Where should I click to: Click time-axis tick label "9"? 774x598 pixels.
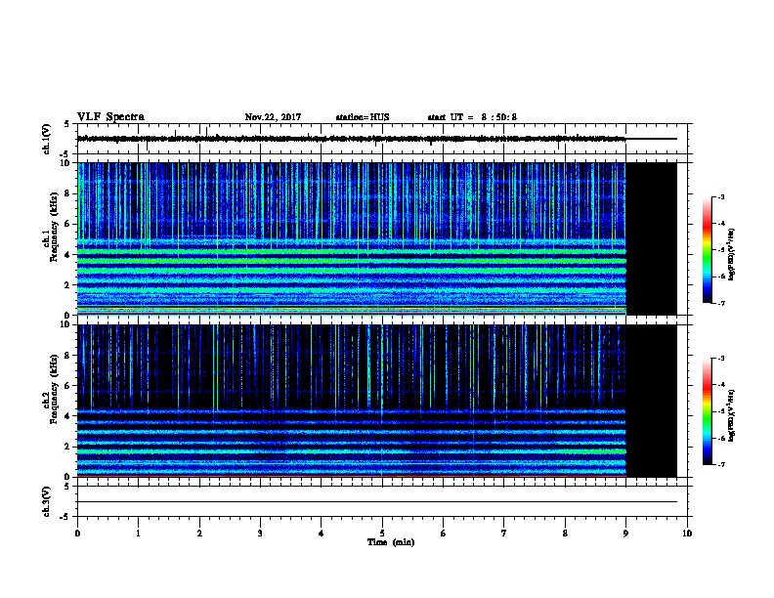(x=625, y=533)
